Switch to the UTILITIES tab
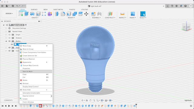 (x=85, y=9)
